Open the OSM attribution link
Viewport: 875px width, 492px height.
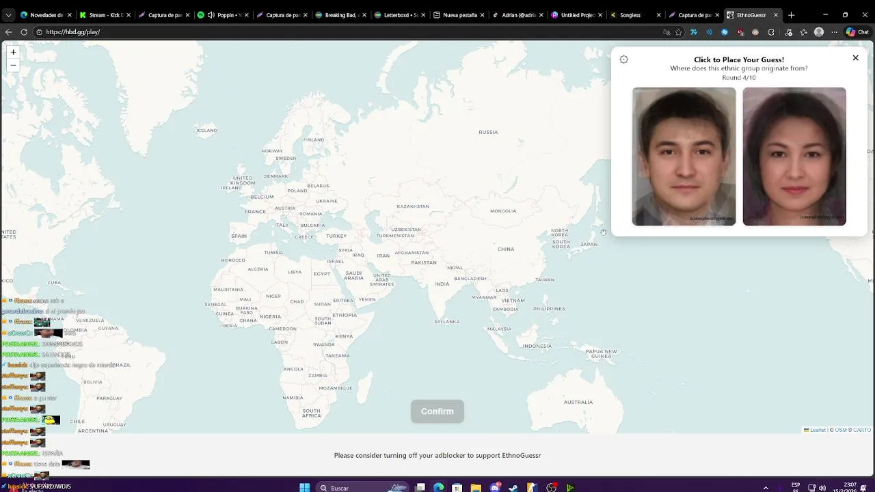(841, 430)
